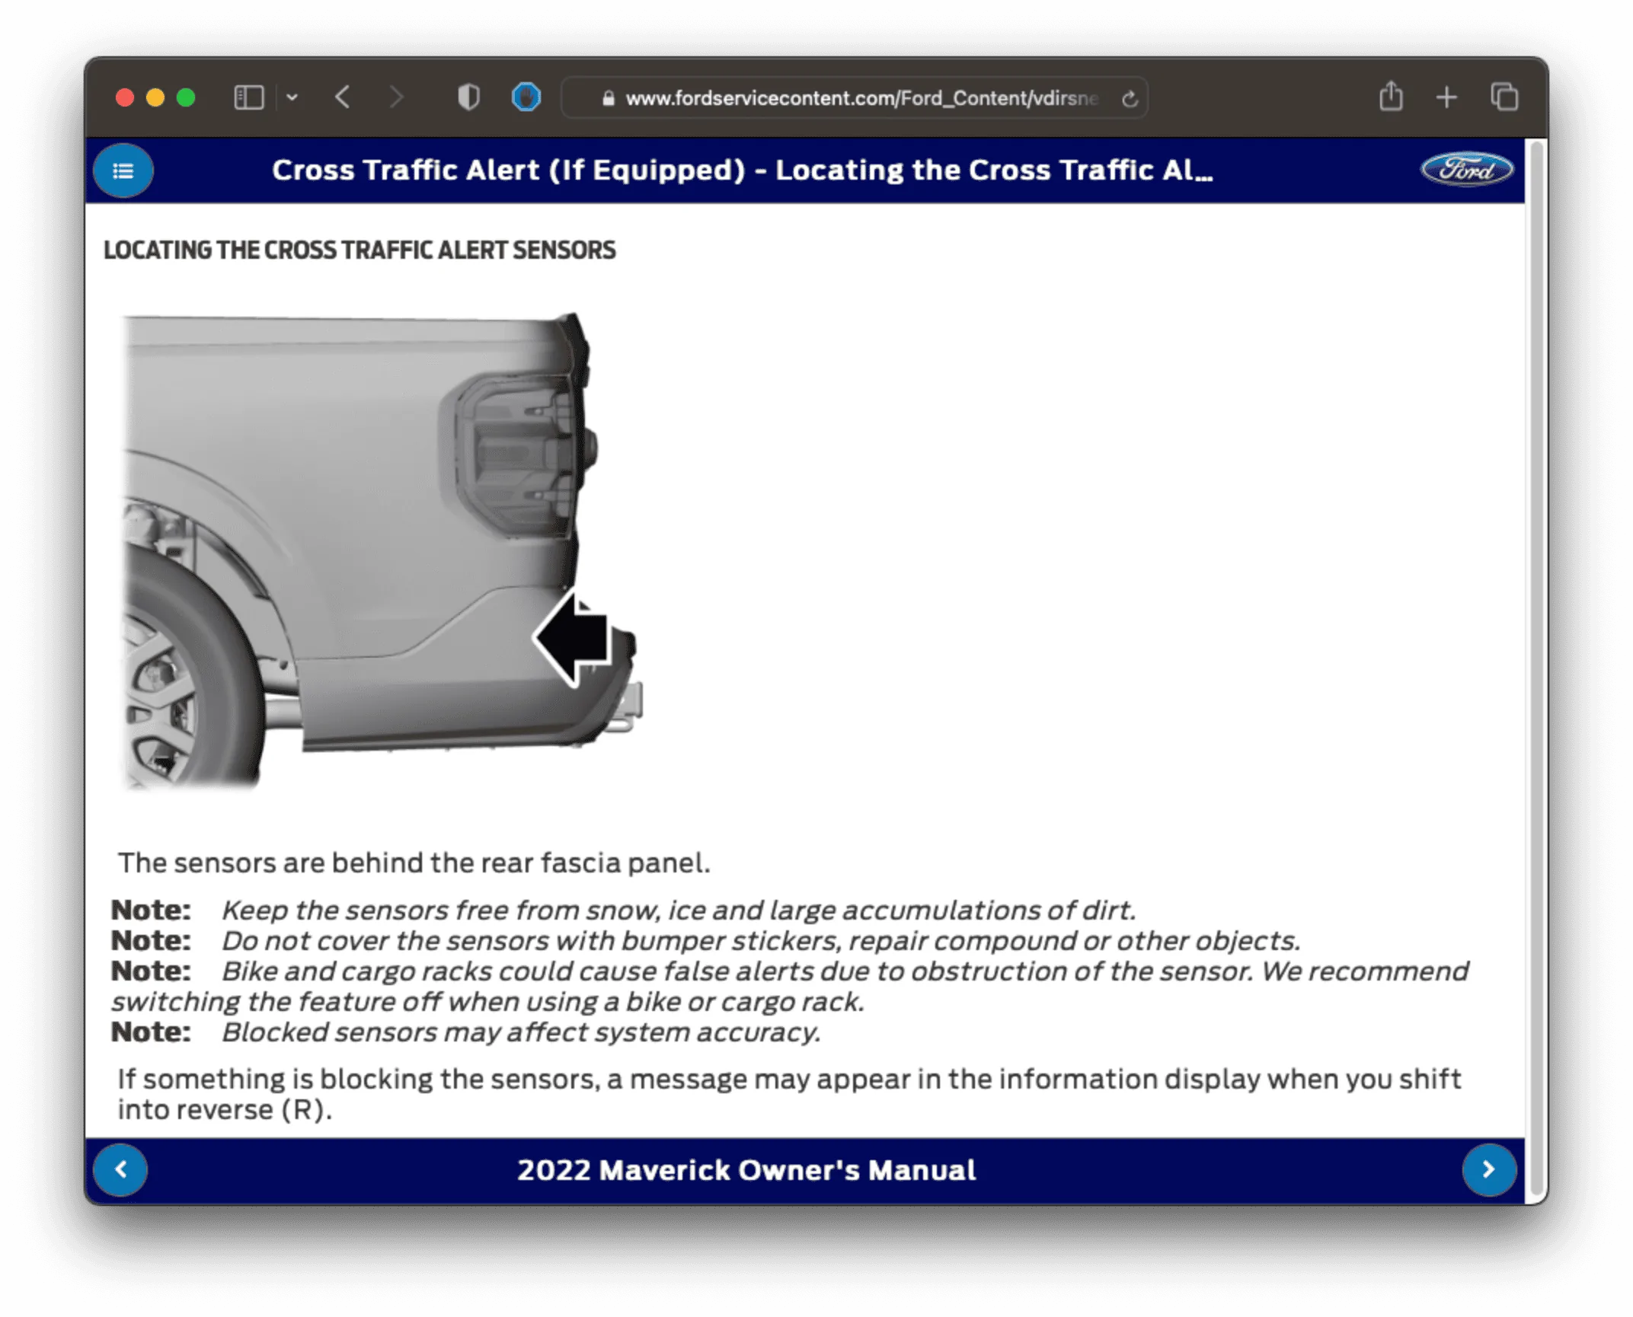Open the table of contents menu button
Image resolution: width=1633 pixels, height=1317 pixels.
pyautogui.click(x=123, y=171)
